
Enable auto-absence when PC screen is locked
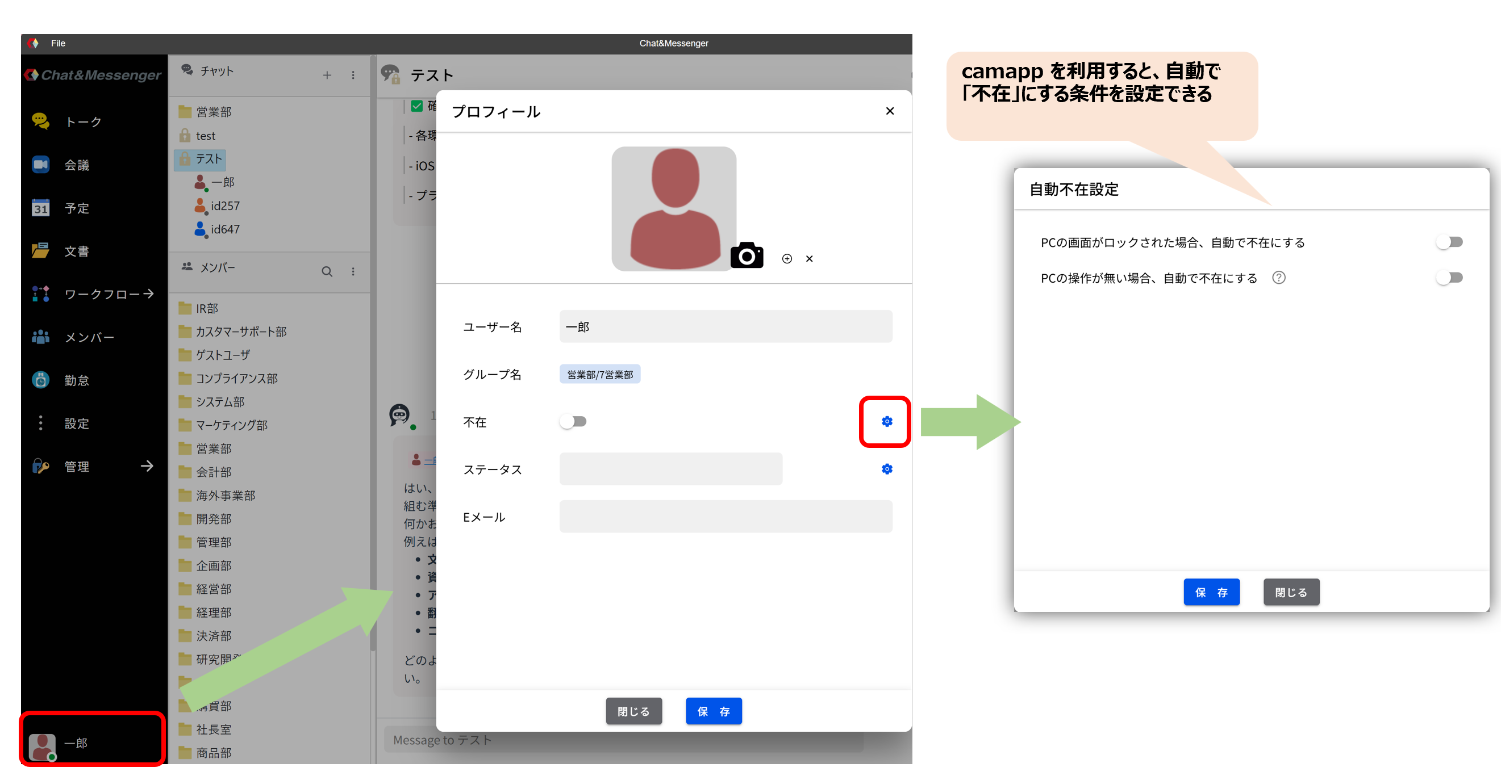pyautogui.click(x=1449, y=242)
